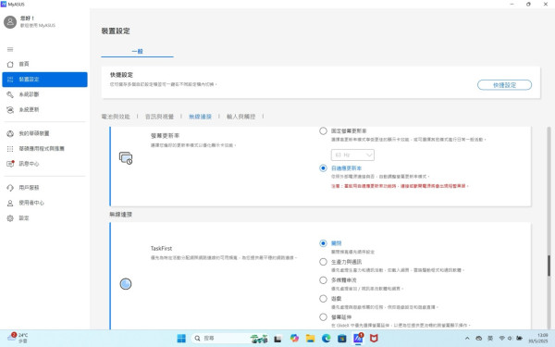Click the TaskFirst round icon
Image resolution: width=555 pixels, height=347 pixels.
coord(126,284)
